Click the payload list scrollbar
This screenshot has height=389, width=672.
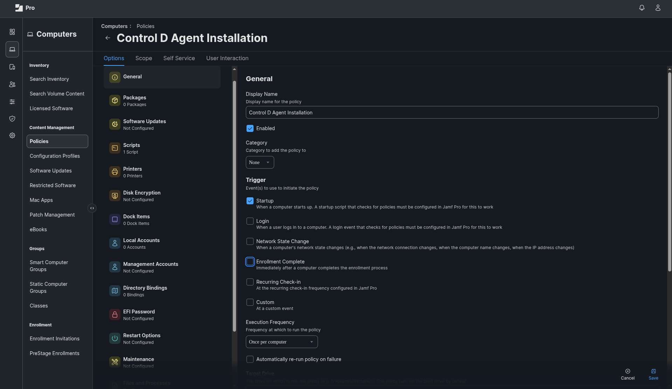[234, 206]
